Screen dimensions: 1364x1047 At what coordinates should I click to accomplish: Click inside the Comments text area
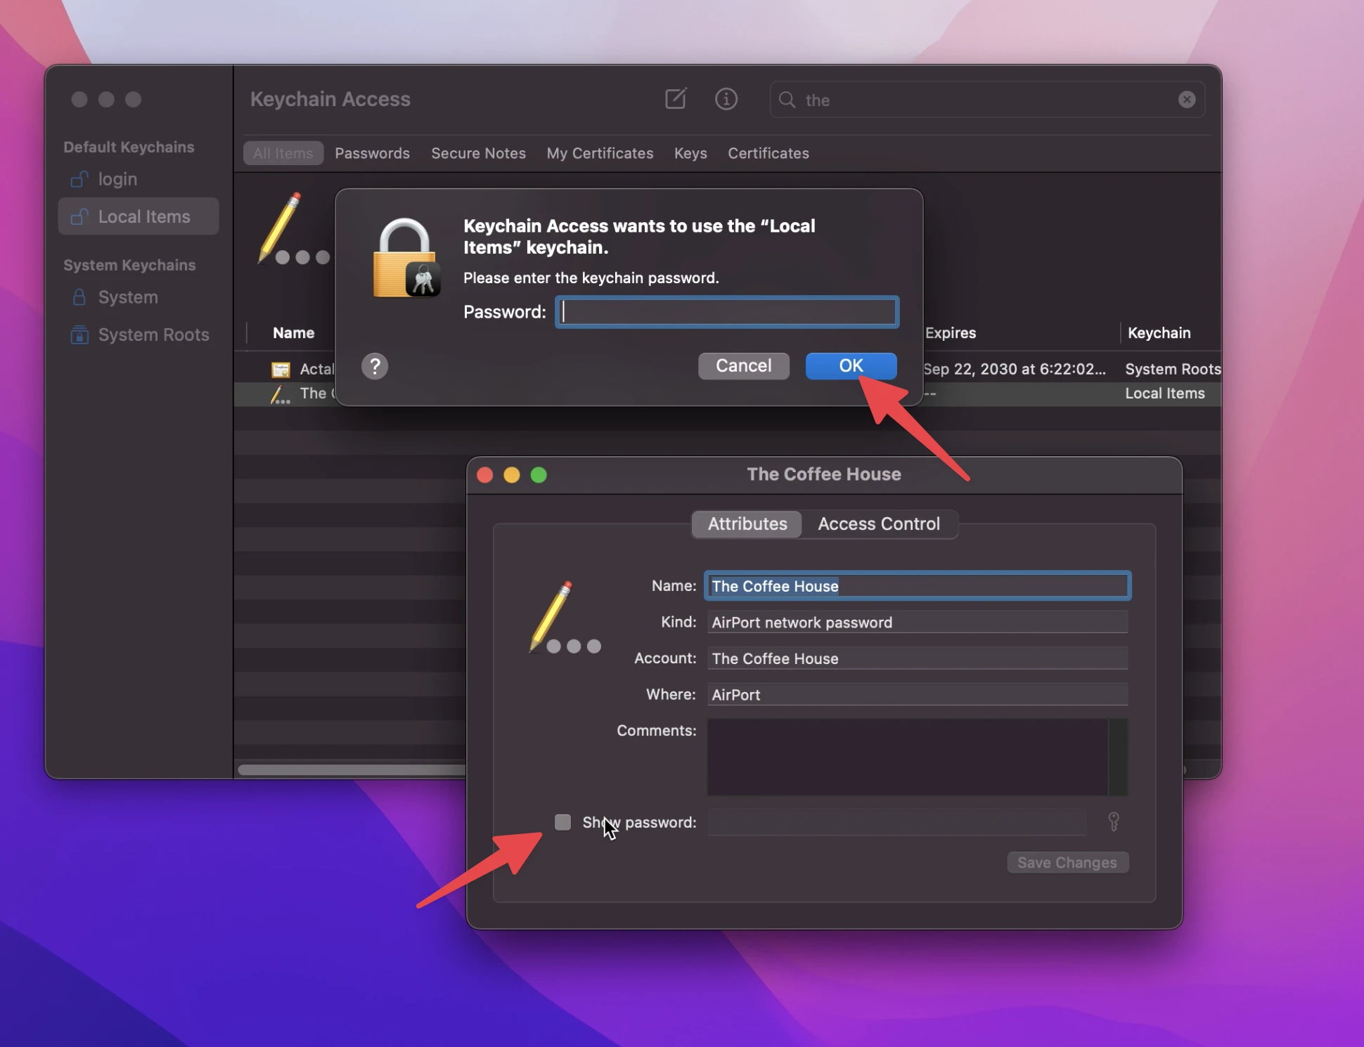(907, 757)
